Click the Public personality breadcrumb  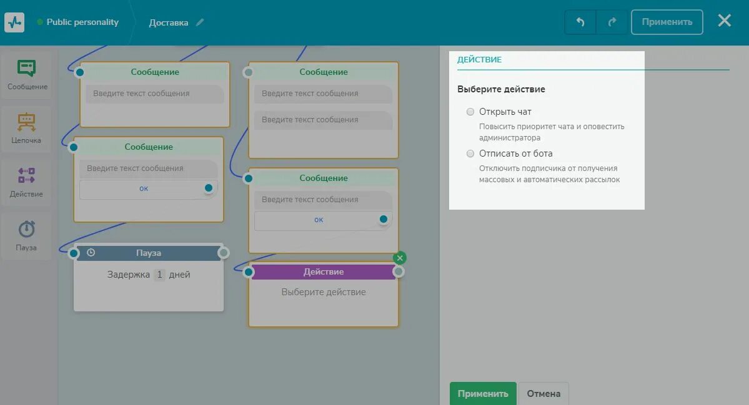82,22
